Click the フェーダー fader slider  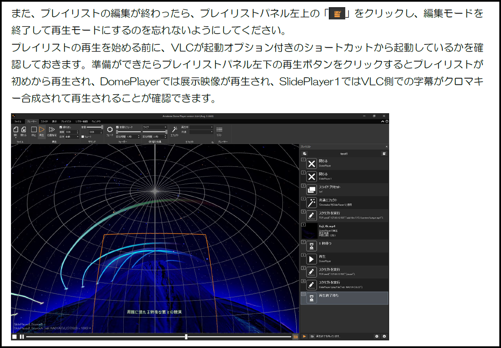click(128, 131)
